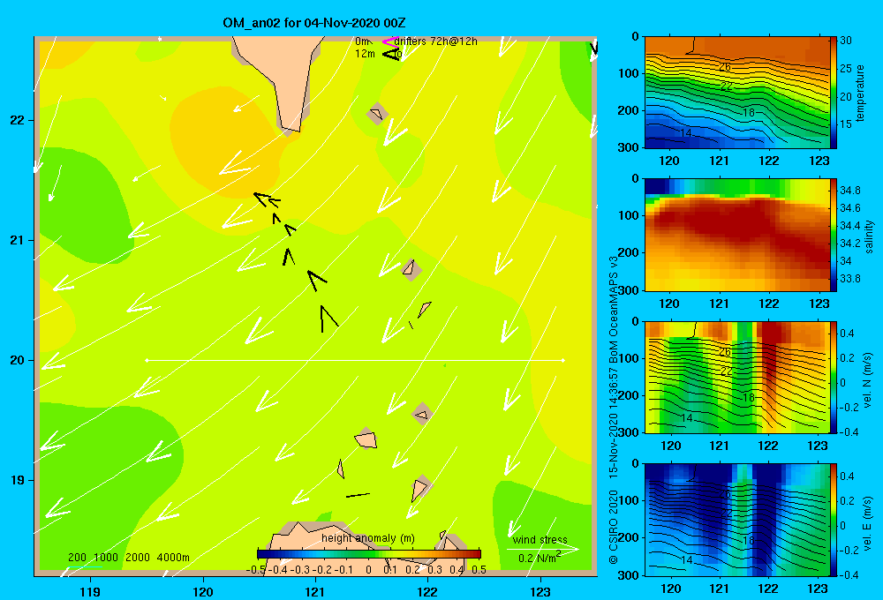The width and height of the screenshot is (883, 600).
Task: Click the '14' isotherm label in temperature plot
Action: click(685, 133)
